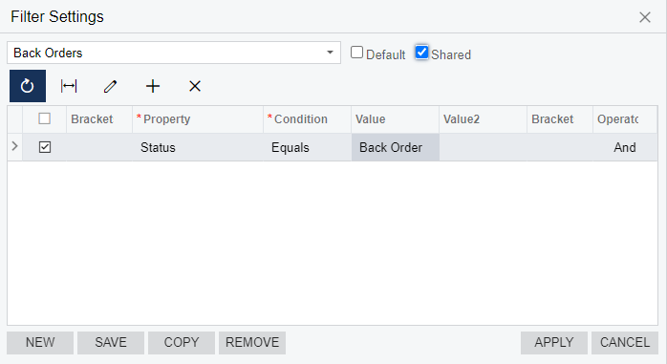This screenshot has height=364, width=667.
Task: Uncheck the Shared checkbox
Action: point(421,53)
